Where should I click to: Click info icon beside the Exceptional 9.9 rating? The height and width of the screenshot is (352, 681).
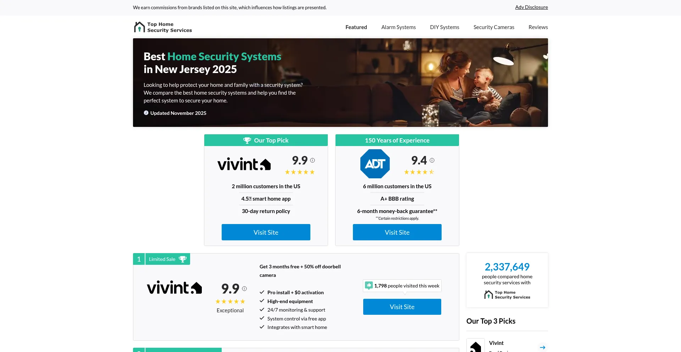coord(244,289)
